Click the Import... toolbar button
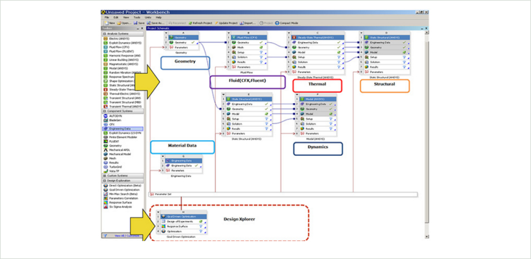 point(248,23)
